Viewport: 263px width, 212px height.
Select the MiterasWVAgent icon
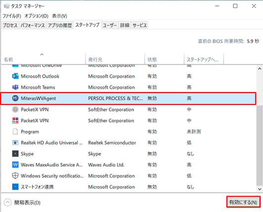pos(15,99)
